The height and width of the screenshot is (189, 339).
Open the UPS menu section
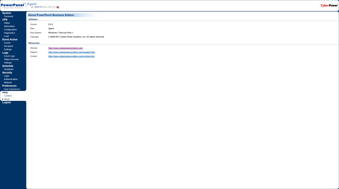click(5, 20)
